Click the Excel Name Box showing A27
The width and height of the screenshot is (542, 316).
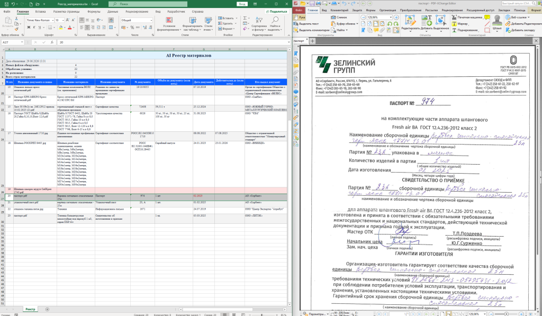[x=13, y=42]
